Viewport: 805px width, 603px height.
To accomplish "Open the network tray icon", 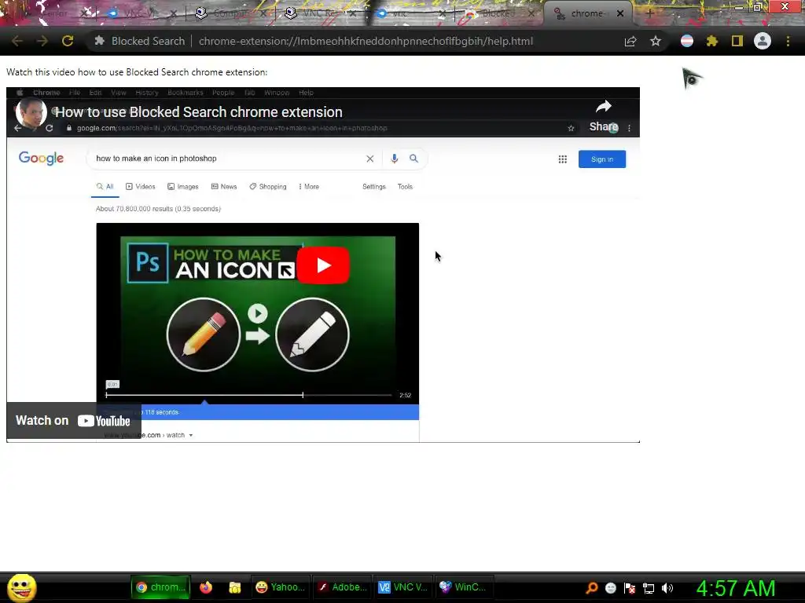I will tap(649, 588).
